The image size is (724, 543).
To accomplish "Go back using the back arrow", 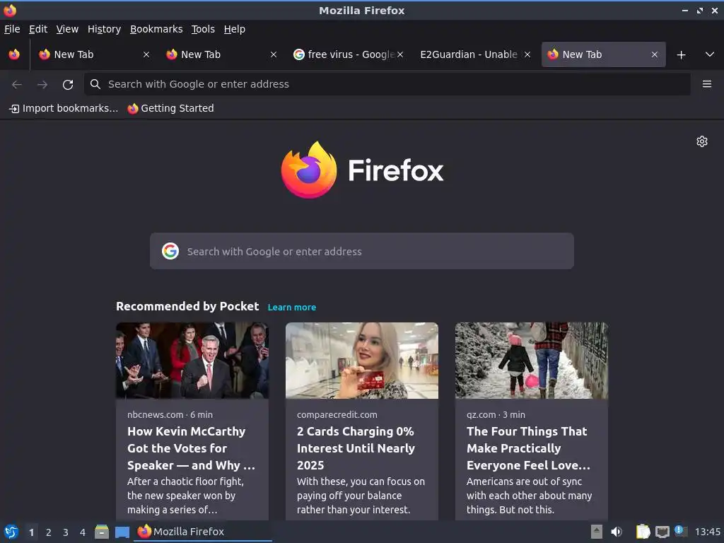I will point(17,84).
